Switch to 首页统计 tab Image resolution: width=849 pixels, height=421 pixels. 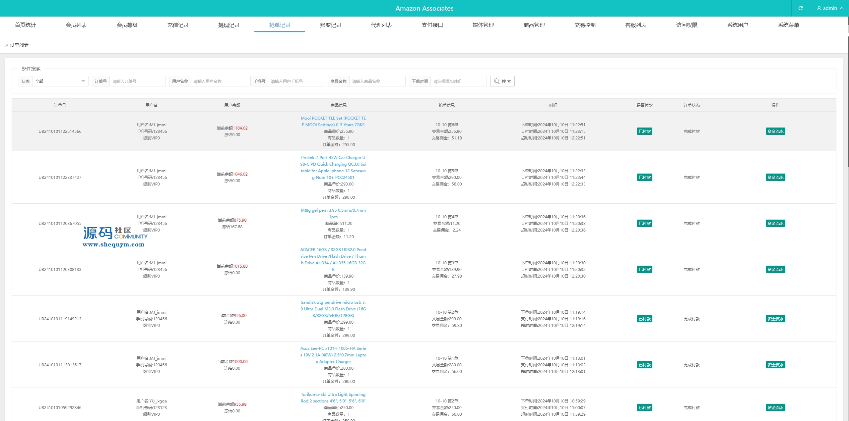[x=25, y=25]
